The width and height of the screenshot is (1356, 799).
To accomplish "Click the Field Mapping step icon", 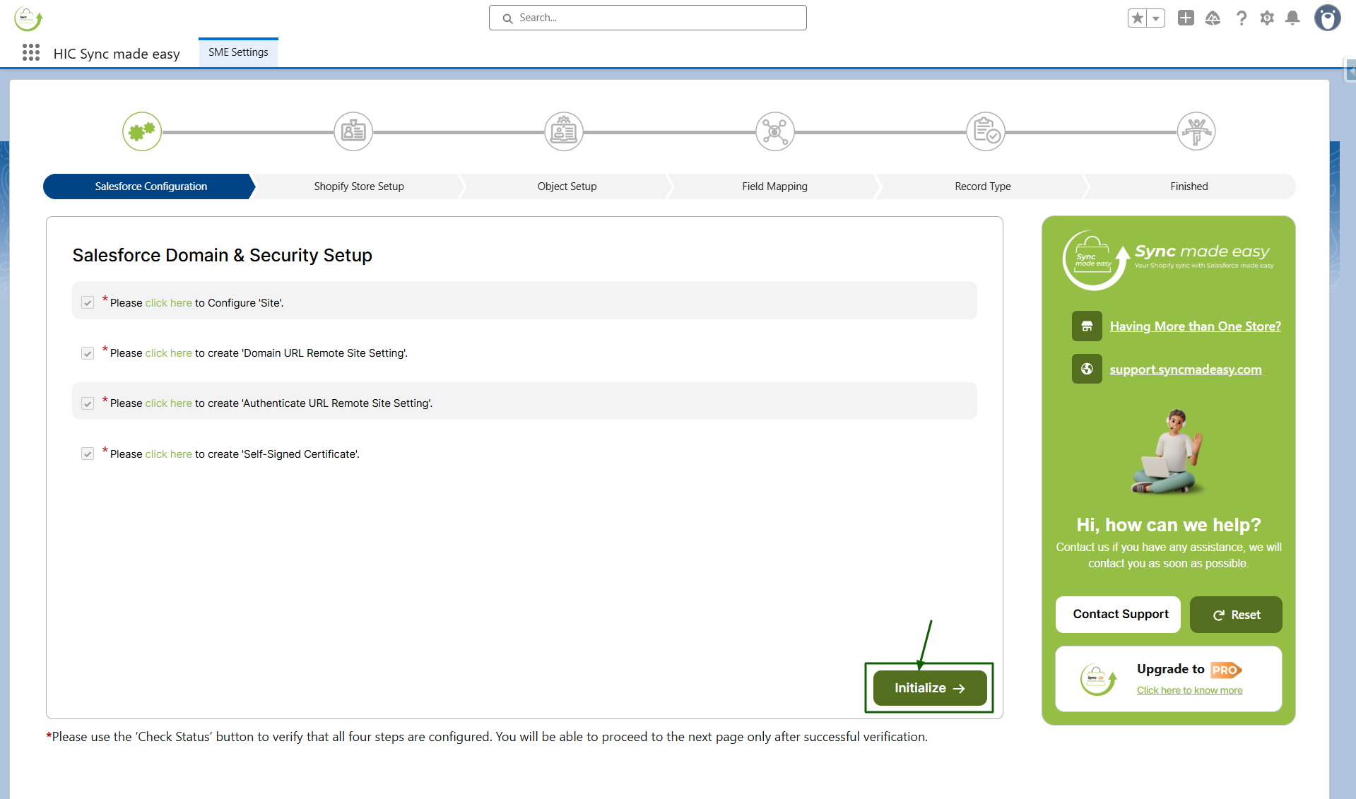I will (x=775, y=131).
